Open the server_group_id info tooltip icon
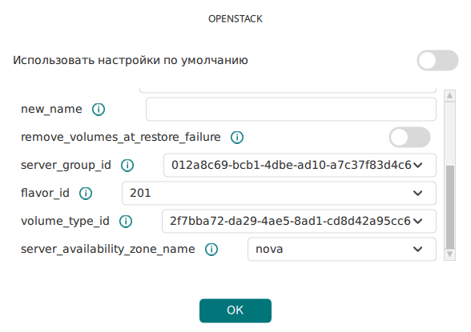The image size is (471, 332). click(127, 165)
